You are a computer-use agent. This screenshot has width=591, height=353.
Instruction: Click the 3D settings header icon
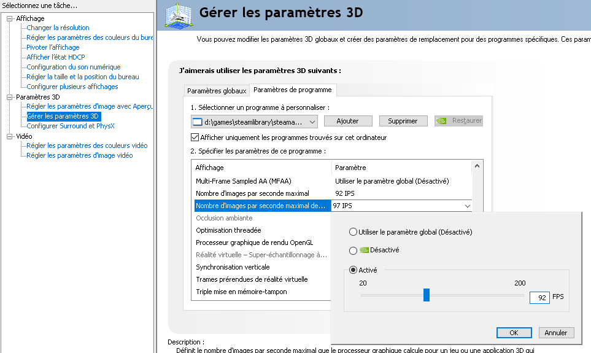[179, 17]
